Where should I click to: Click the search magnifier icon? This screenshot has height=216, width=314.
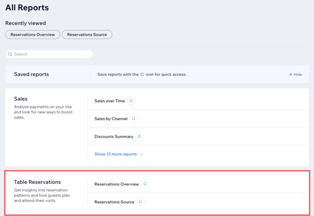[10, 54]
